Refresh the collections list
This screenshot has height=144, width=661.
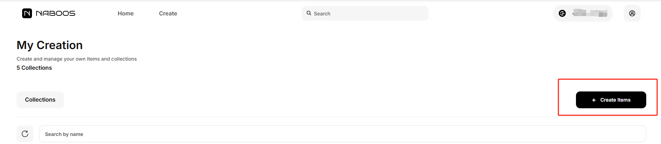tap(25, 134)
